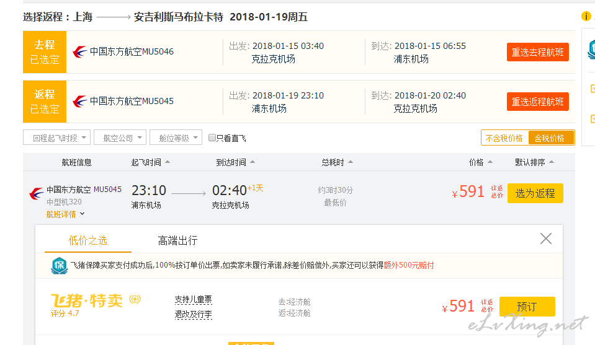Image resolution: width=595 pixels, height=345 pixels.
Task: Open the 航空公司 airline filter dropdown
Action: point(120,138)
